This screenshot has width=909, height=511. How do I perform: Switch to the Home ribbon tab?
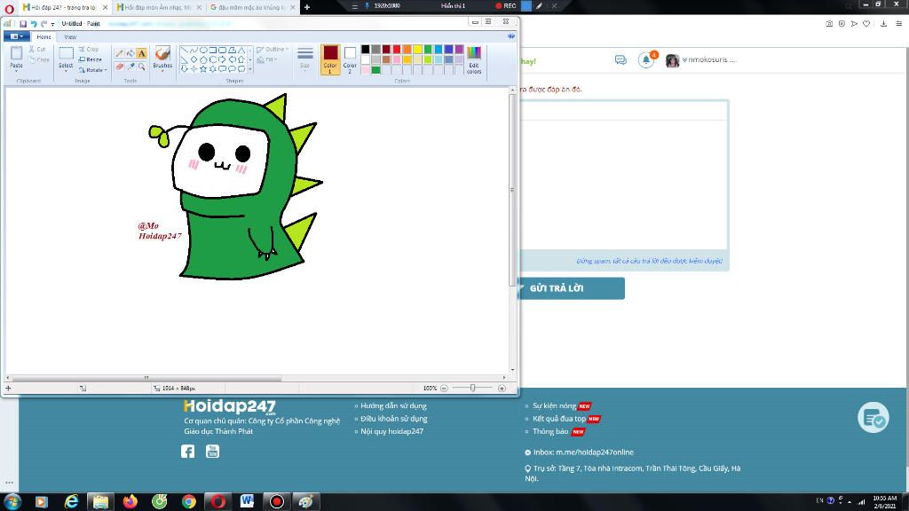[x=44, y=36]
